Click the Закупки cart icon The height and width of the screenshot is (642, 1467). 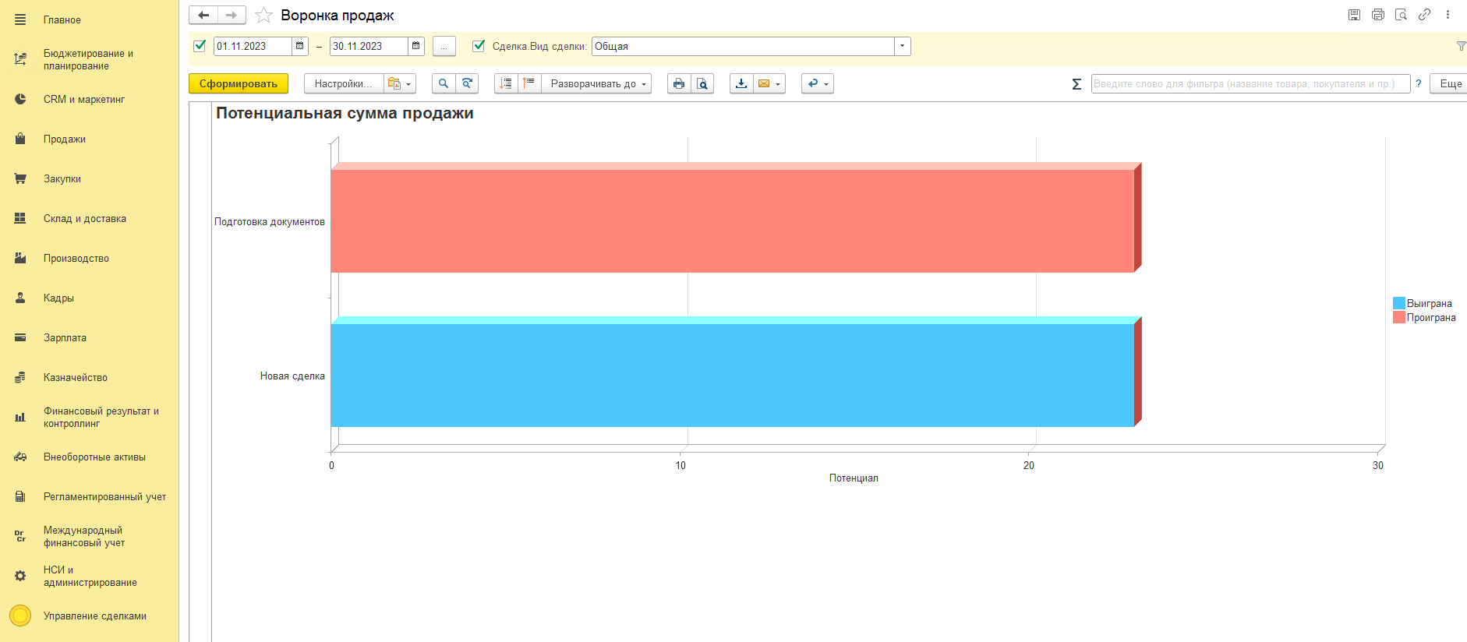click(x=20, y=178)
